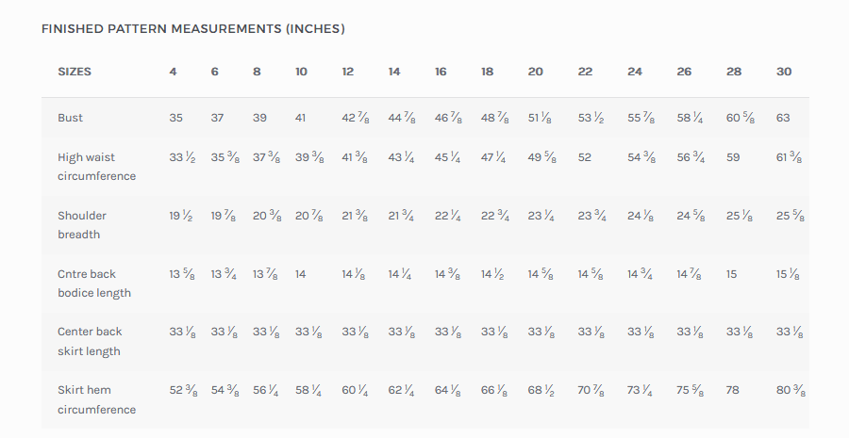
Task: Select the Skirt hem circumference row label
Action: (x=96, y=399)
